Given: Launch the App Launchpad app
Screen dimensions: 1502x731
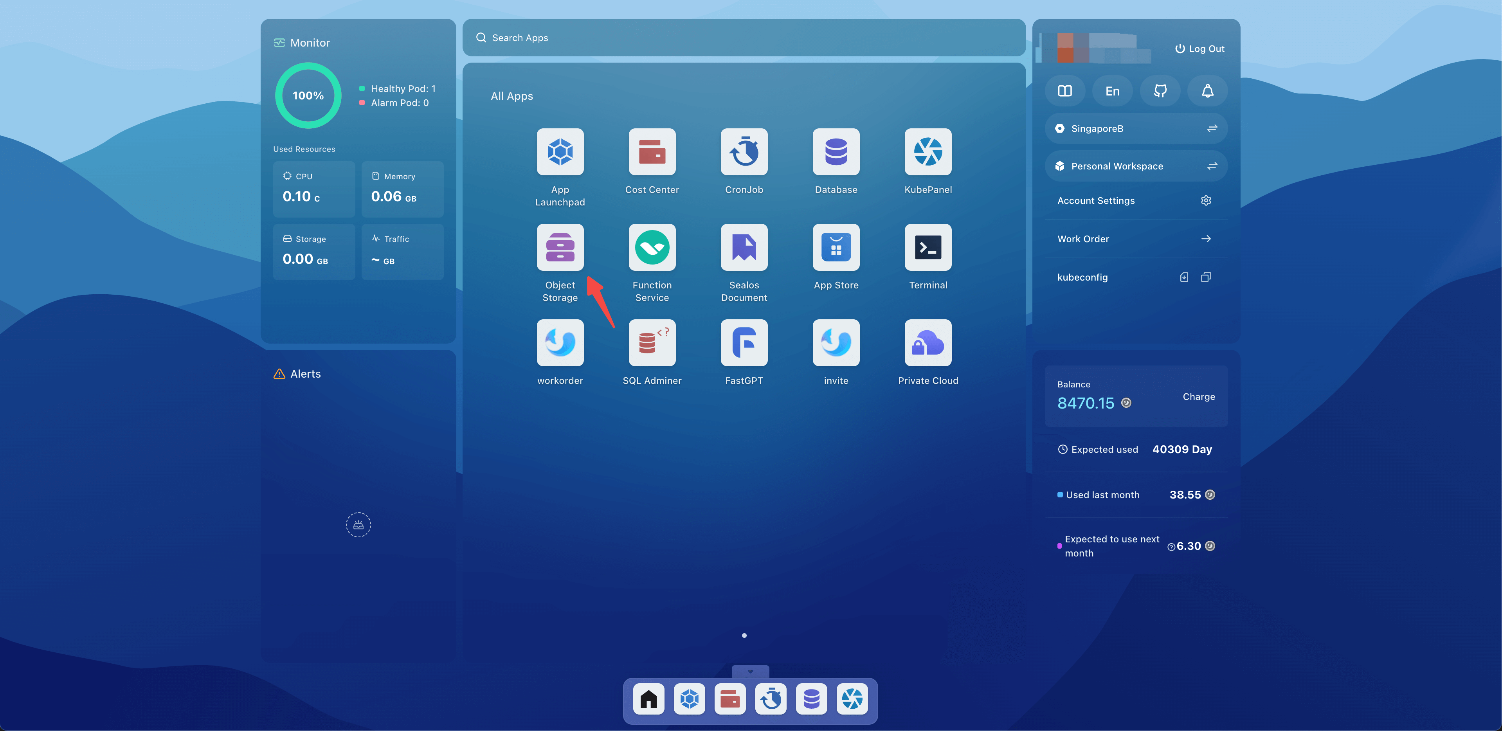Looking at the screenshot, I should coord(560,151).
